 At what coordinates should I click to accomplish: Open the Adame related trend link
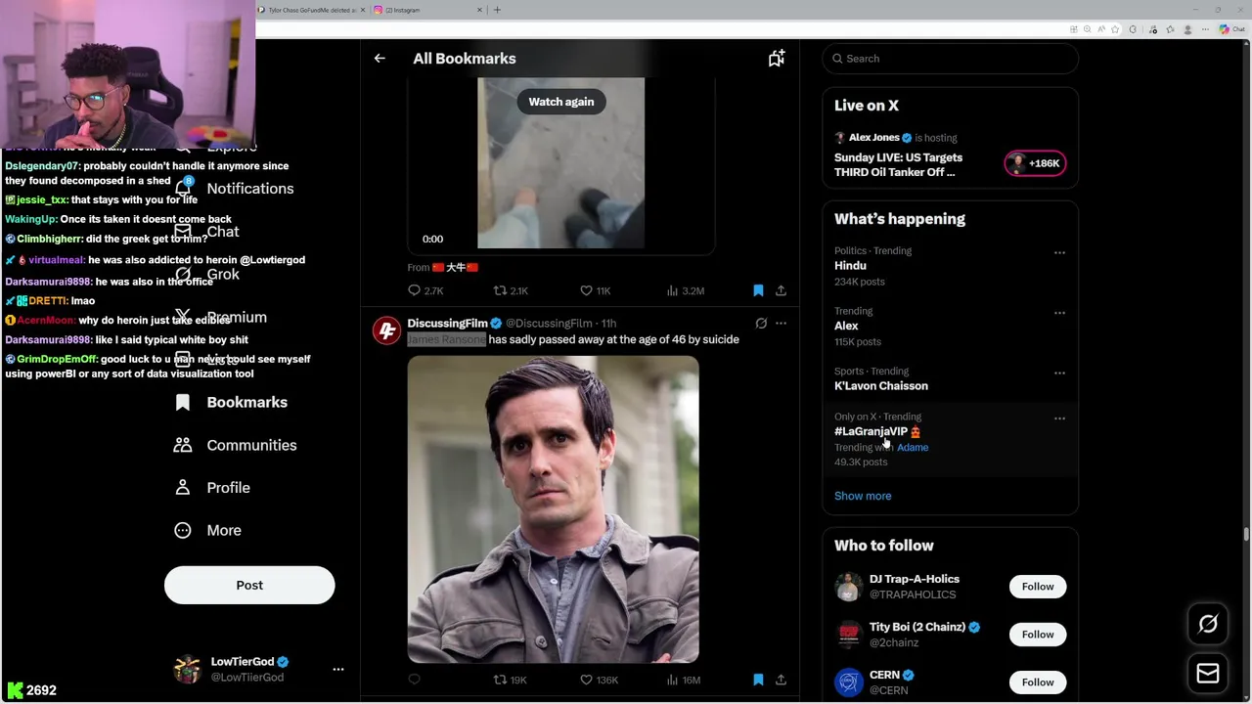913,447
